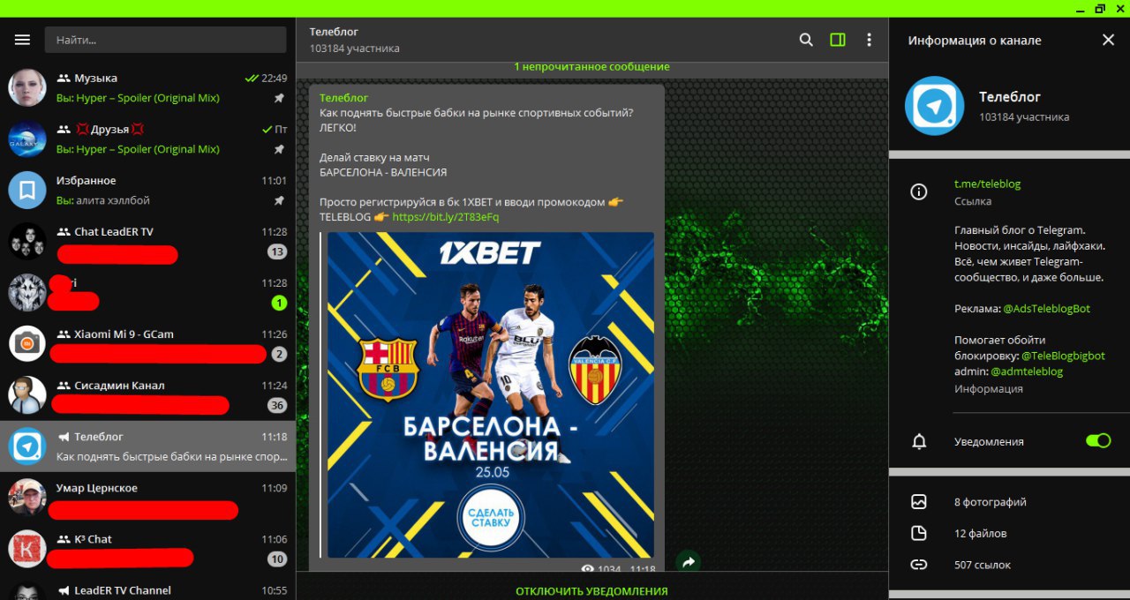The image size is (1130, 600).
Task: Click the Телеблог megaphone channel icon in list
Action: (x=64, y=437)
